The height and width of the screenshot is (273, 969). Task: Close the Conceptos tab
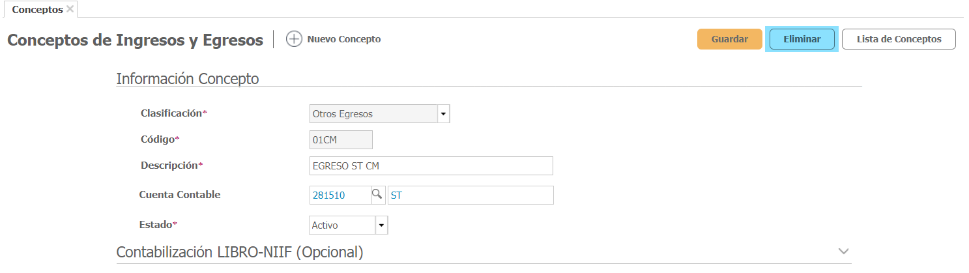70,9
